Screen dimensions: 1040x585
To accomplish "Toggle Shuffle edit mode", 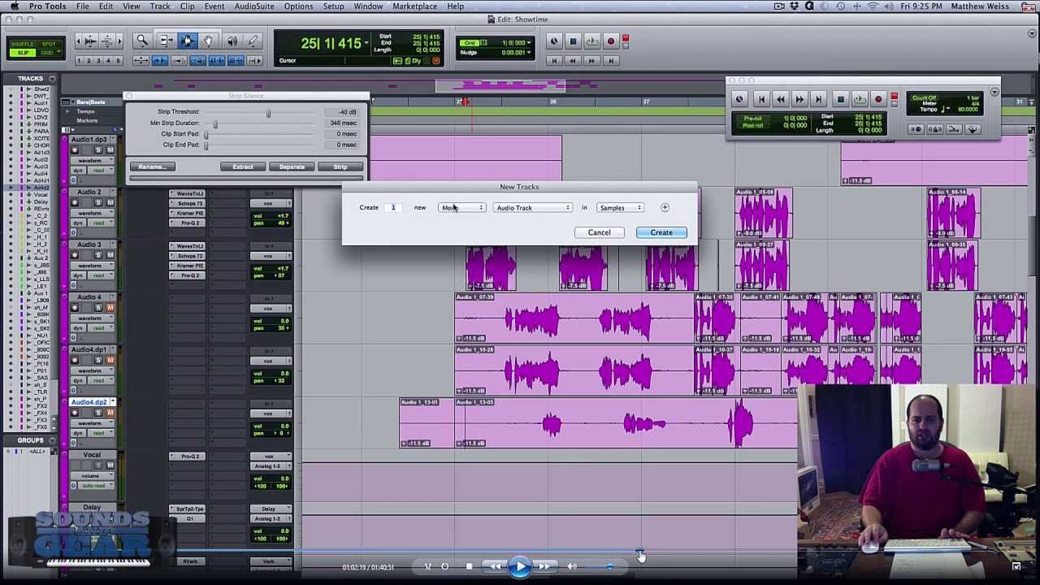I will [23, 44].
